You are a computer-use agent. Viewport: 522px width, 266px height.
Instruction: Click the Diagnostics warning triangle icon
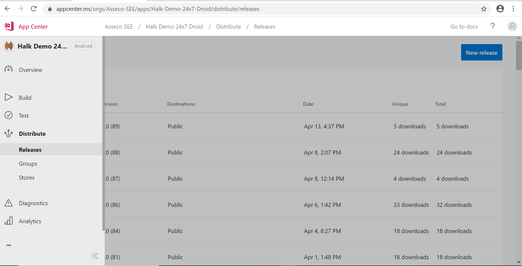(8, 203)
